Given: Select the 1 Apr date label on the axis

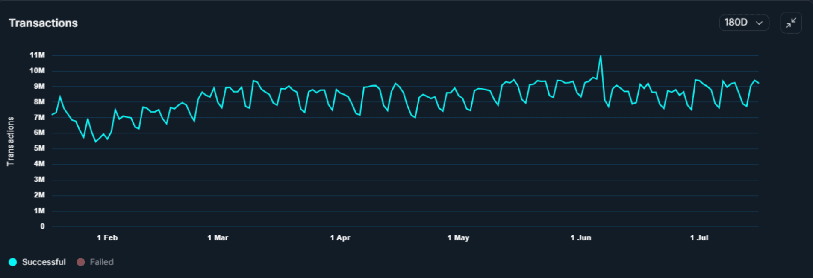Looking at the screenshot, I should 340,238.
